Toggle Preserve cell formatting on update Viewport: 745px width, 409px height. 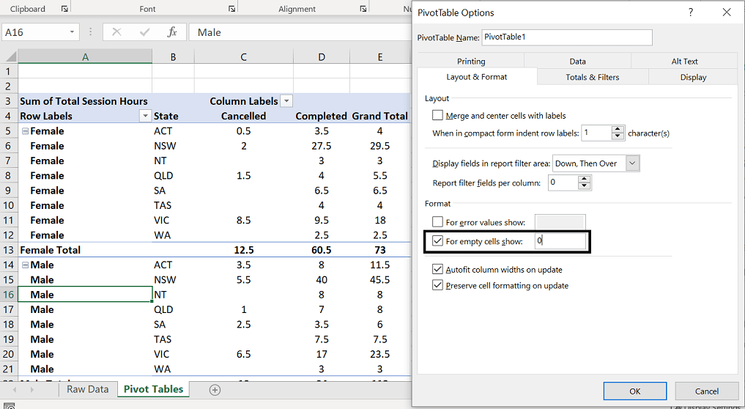437,285
